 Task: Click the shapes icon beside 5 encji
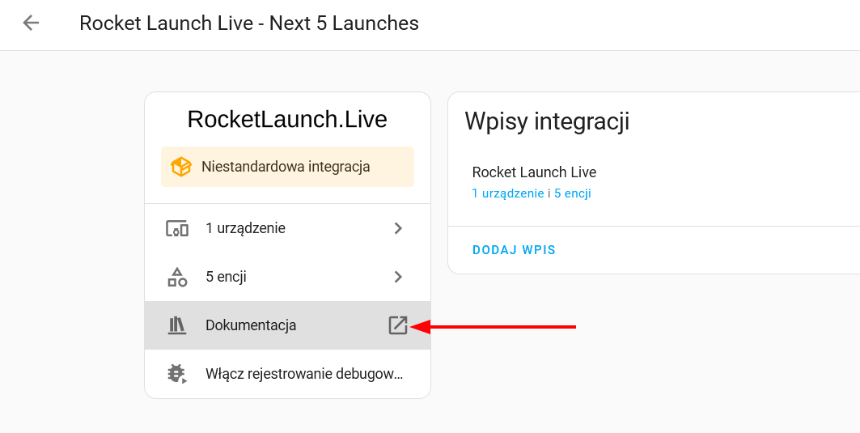coord(177,277)
